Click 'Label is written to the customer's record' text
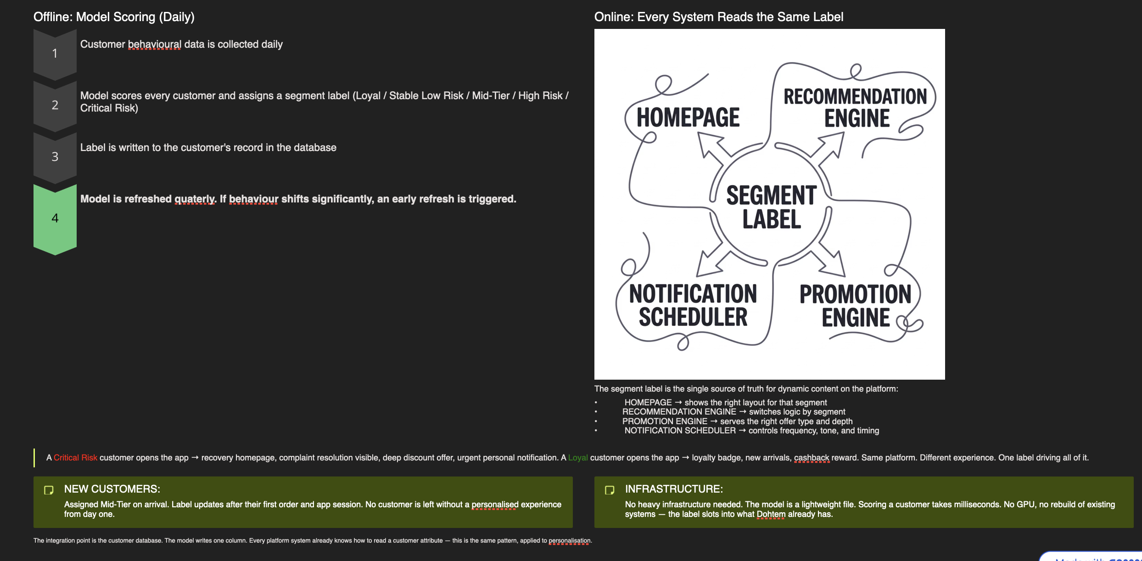1142x561 pixels. click(x=208, y=148)
